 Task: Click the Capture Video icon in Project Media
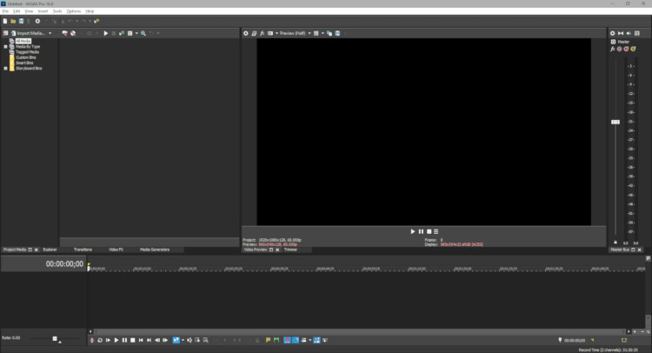point(65,33)
